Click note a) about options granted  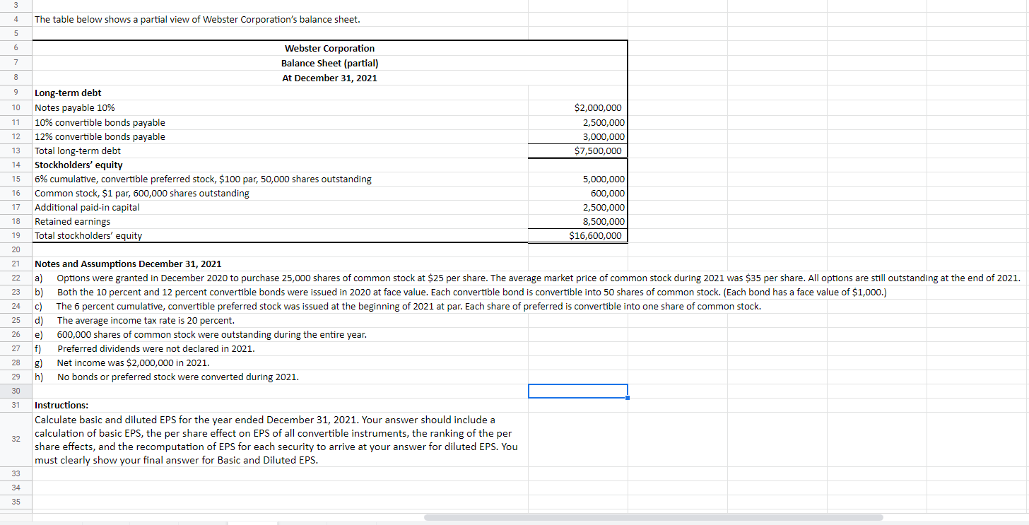pos(527,278)
